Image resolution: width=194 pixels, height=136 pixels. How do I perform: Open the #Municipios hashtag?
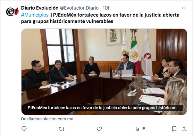point(35,15)
